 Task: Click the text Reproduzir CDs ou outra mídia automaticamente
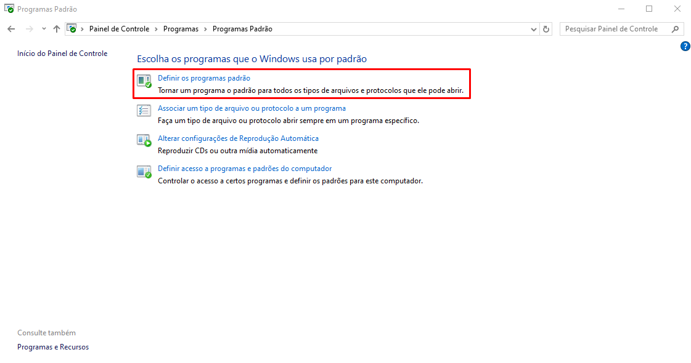(237, 151)
